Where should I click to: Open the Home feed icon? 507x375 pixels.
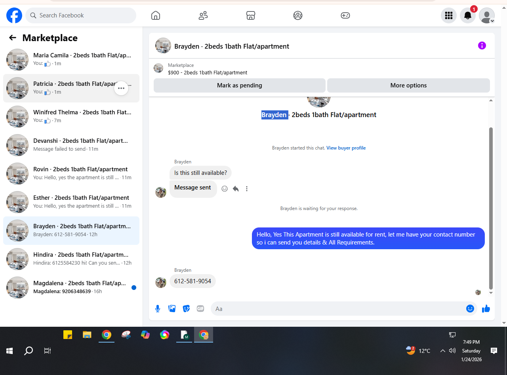pyautogui.click(x=156, y=15)
